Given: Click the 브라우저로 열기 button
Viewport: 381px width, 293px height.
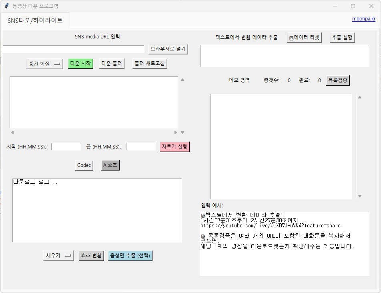Looking at the screenshot, I should [168, 49].
